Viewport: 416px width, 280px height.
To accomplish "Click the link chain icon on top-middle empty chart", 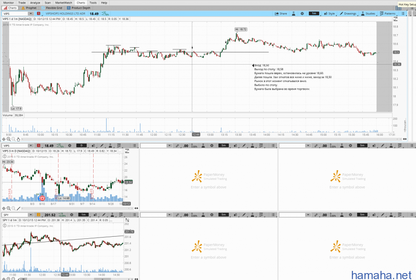I will 177,146.
